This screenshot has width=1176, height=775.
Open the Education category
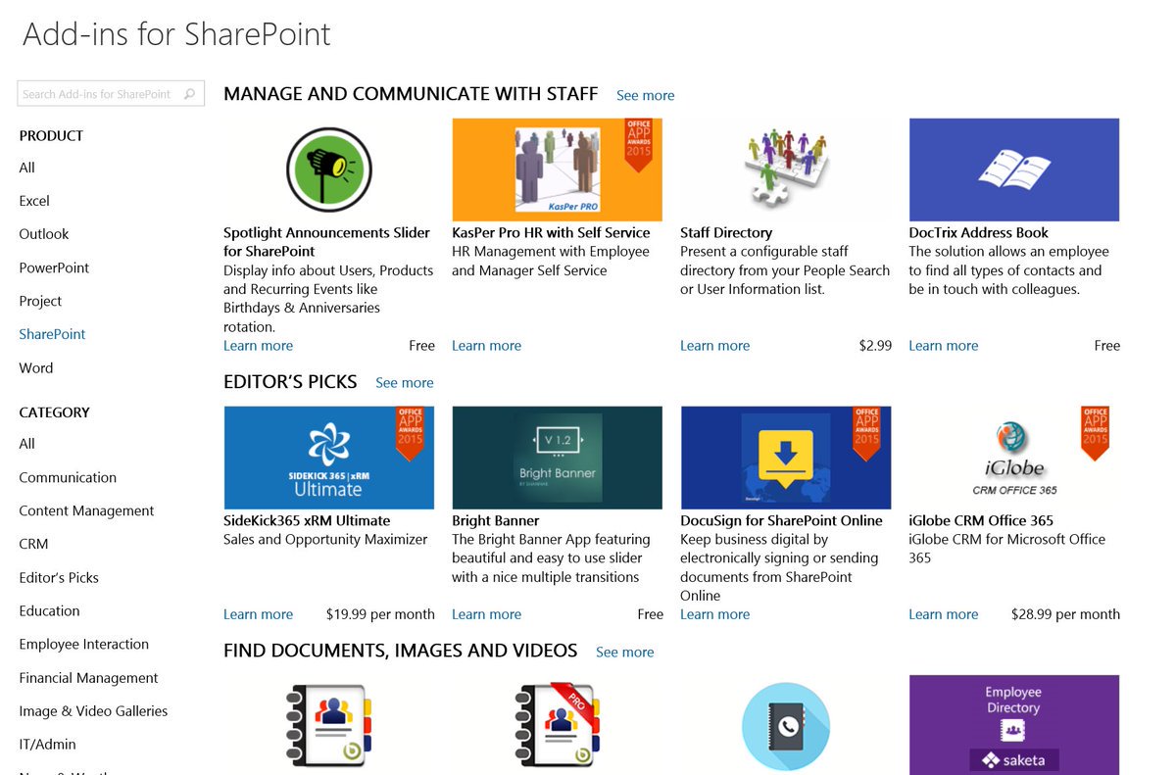(x=49, y=610)
